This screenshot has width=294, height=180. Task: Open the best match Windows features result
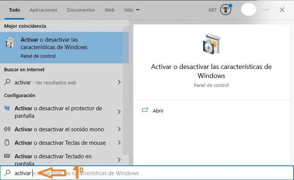(x=62, y=48)
